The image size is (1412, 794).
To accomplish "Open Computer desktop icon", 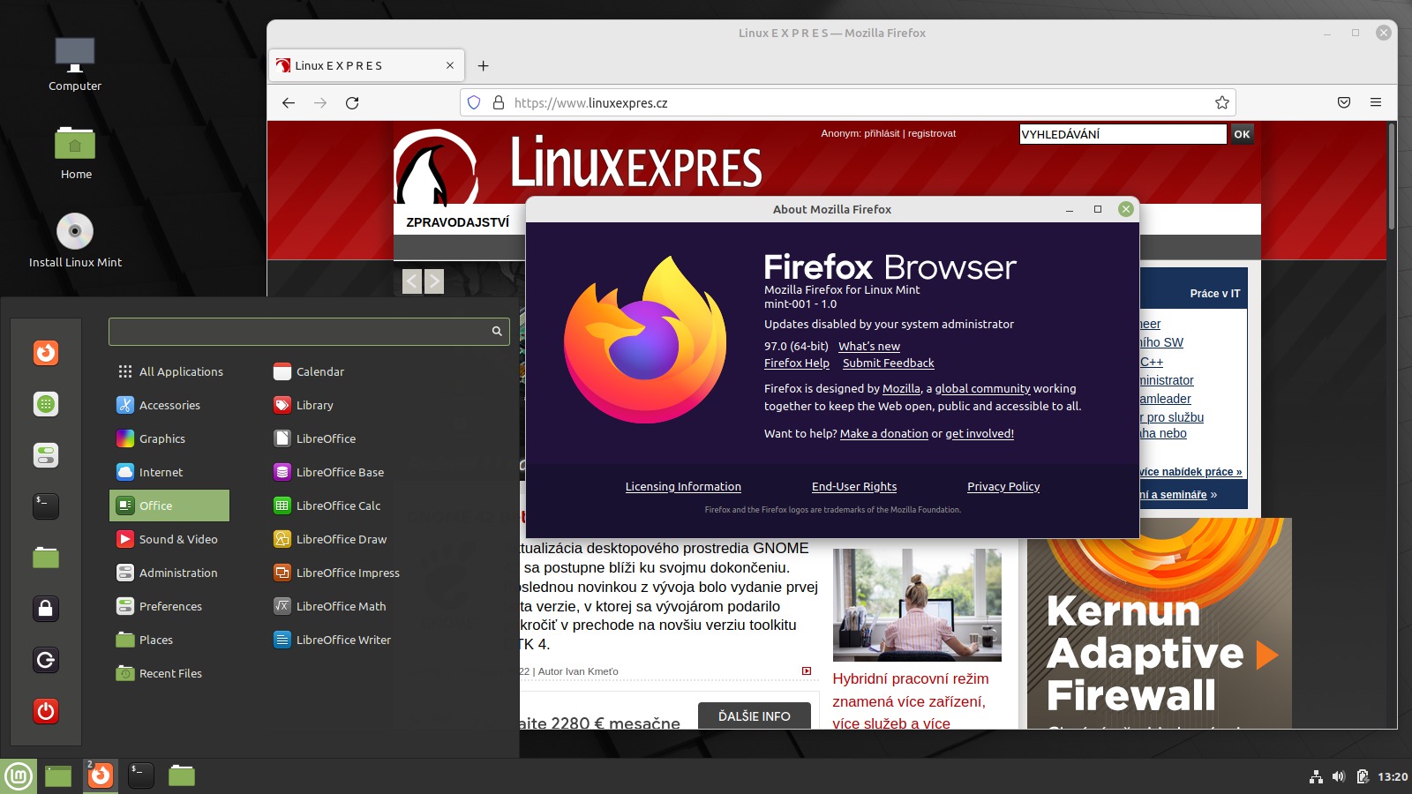I will (75, 64).
